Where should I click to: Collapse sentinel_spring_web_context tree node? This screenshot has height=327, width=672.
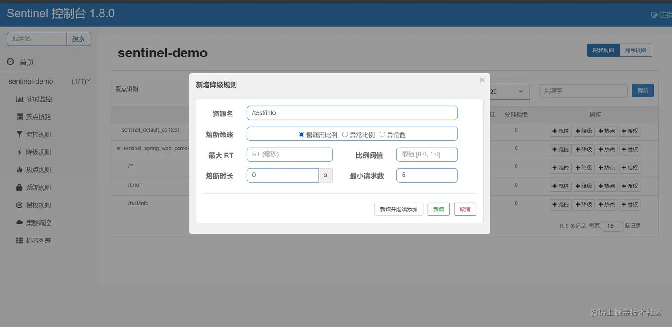[118, 148]
